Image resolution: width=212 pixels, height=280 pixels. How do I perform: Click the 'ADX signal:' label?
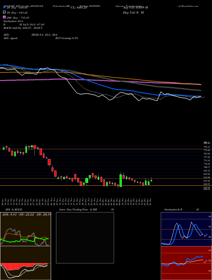(11, 38)
